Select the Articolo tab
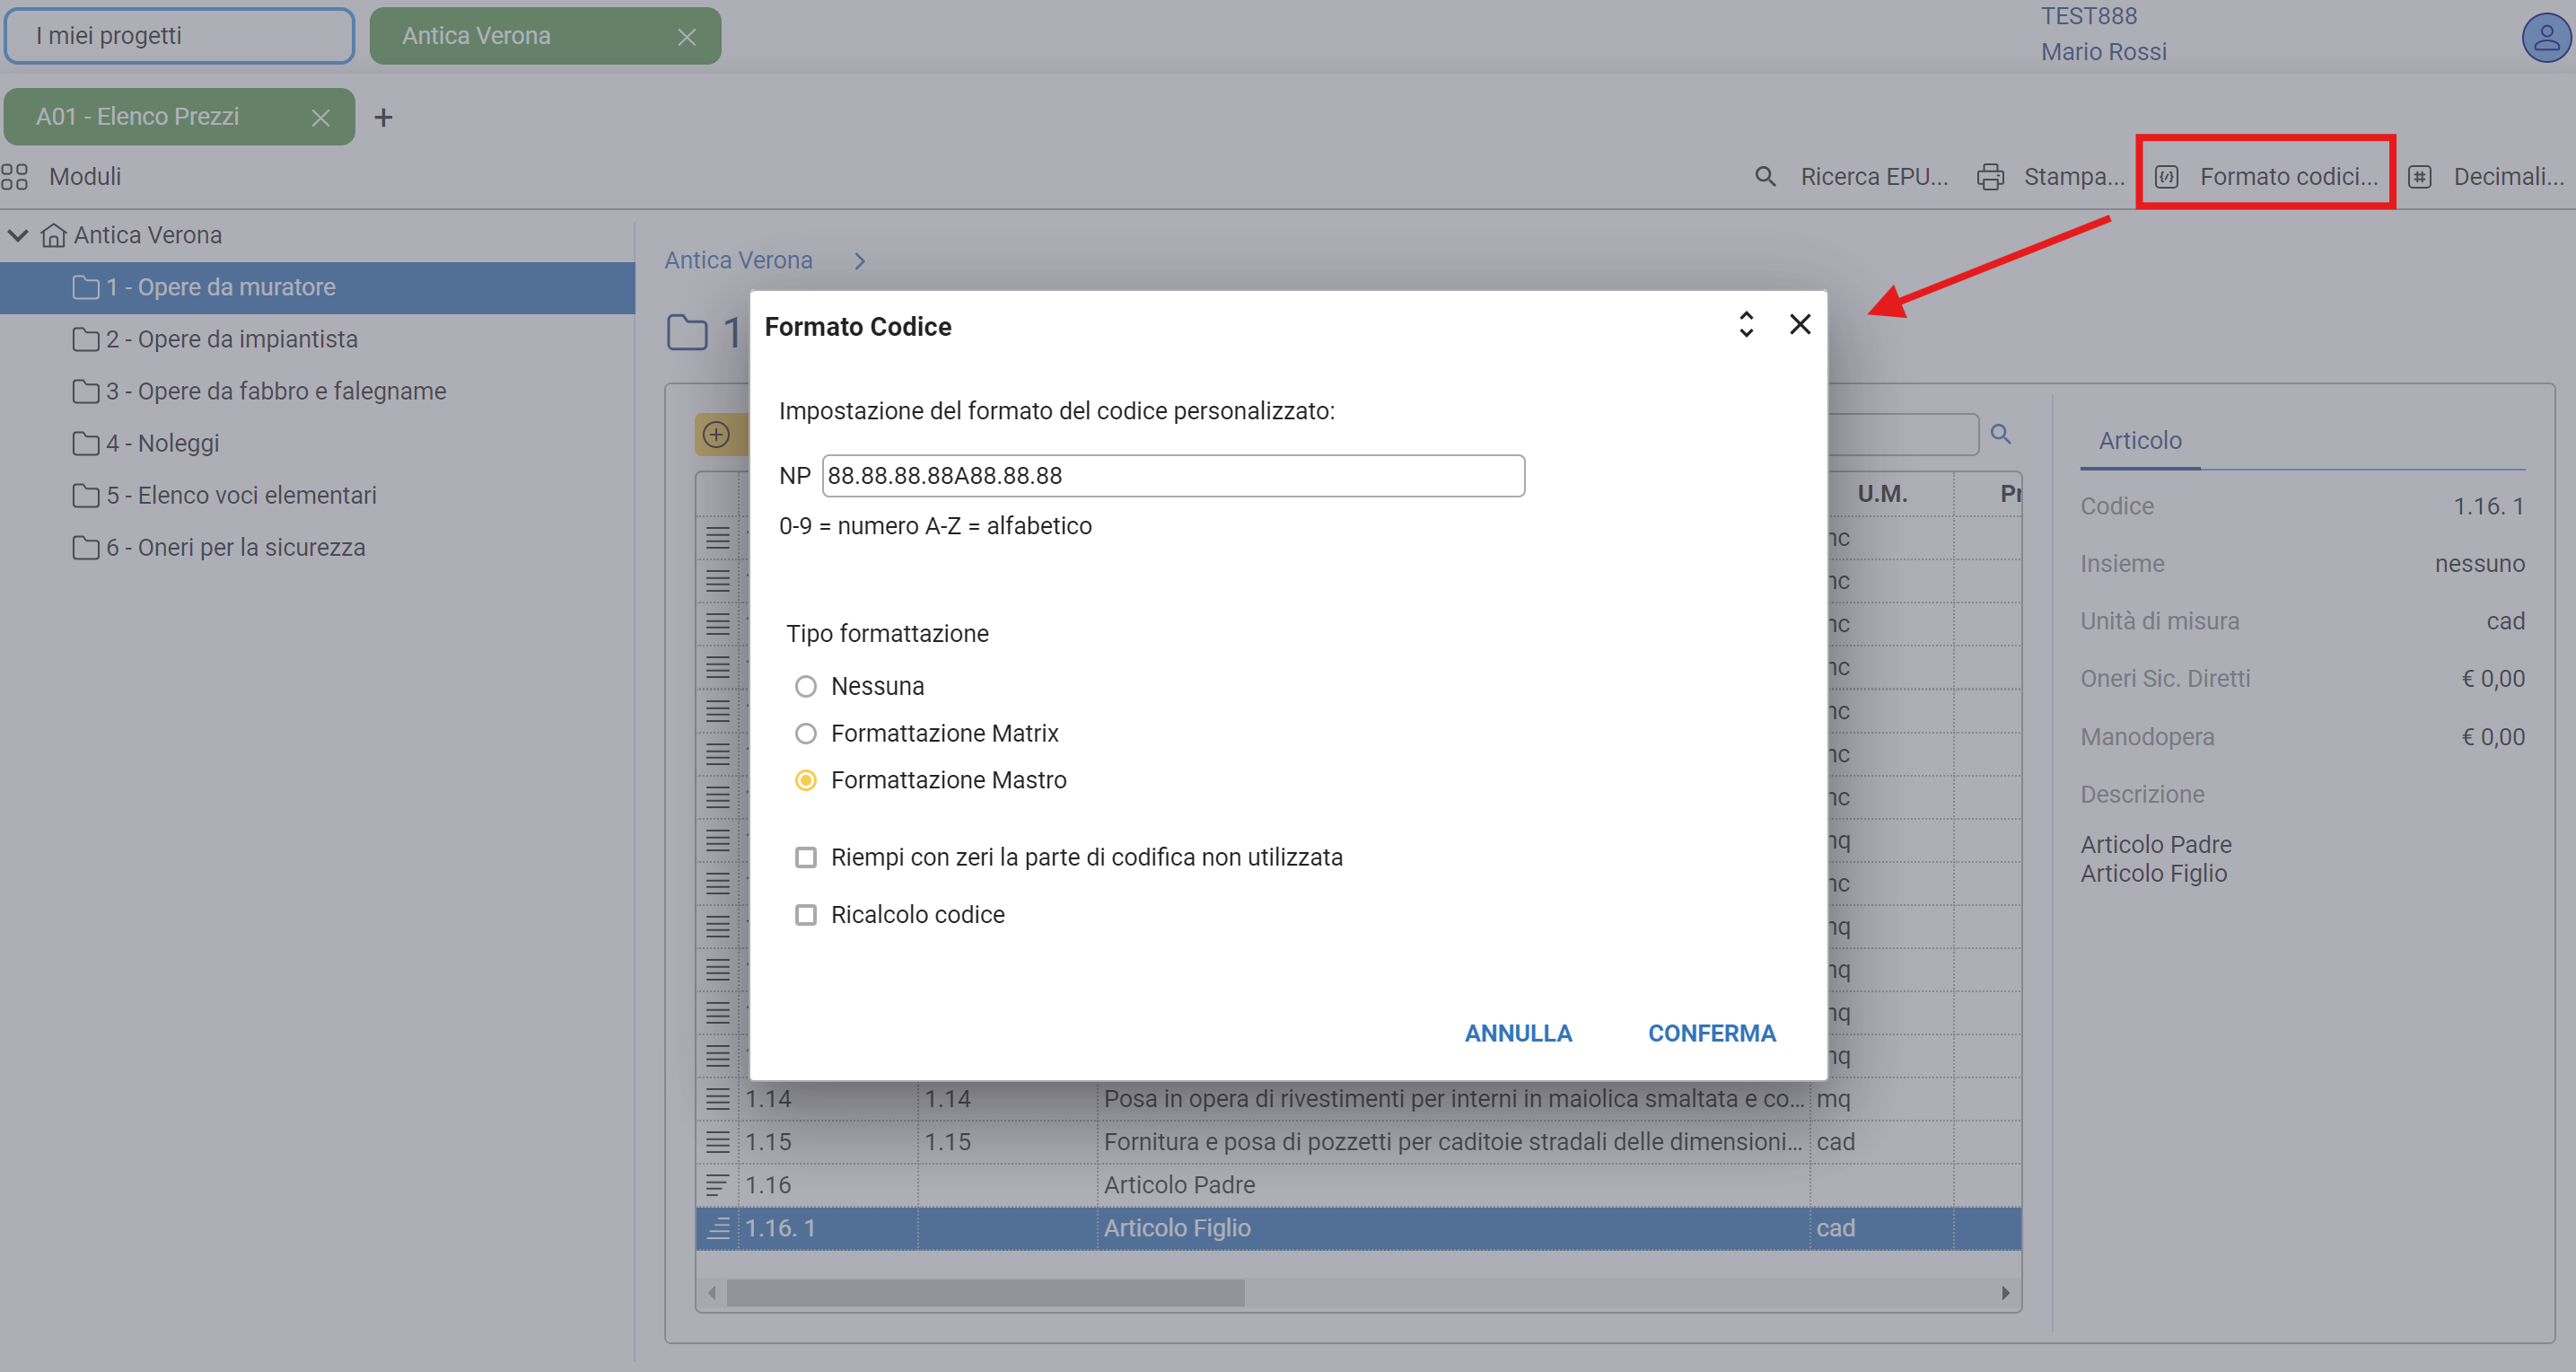This screenshot has width=2576, height=1372. (x=2140, y=440)
